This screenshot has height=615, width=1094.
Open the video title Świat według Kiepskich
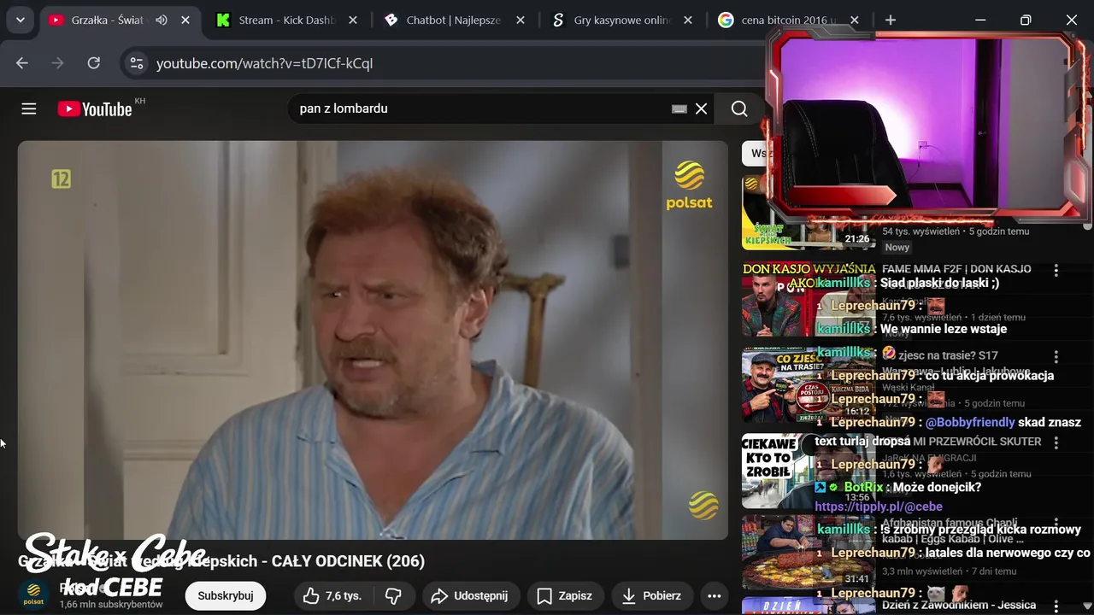click(x=221, y=561)
